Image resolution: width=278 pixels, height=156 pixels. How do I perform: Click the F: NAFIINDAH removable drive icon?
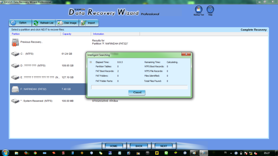(15, 89)
